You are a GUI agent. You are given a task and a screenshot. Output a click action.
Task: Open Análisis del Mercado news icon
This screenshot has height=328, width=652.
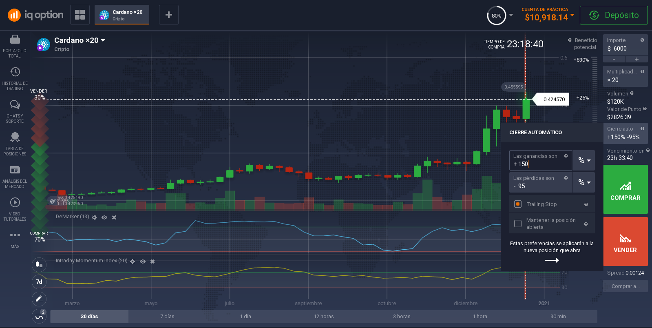15,170
